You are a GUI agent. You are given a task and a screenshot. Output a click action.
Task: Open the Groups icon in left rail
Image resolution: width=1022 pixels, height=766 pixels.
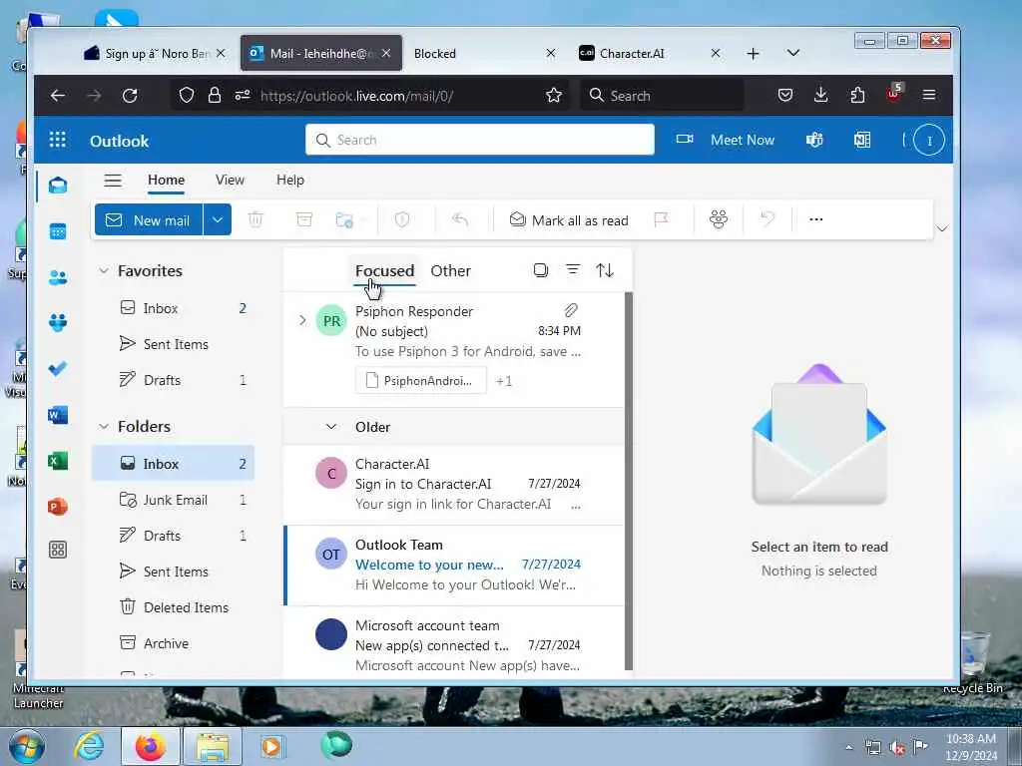click(x=57, y=322)
